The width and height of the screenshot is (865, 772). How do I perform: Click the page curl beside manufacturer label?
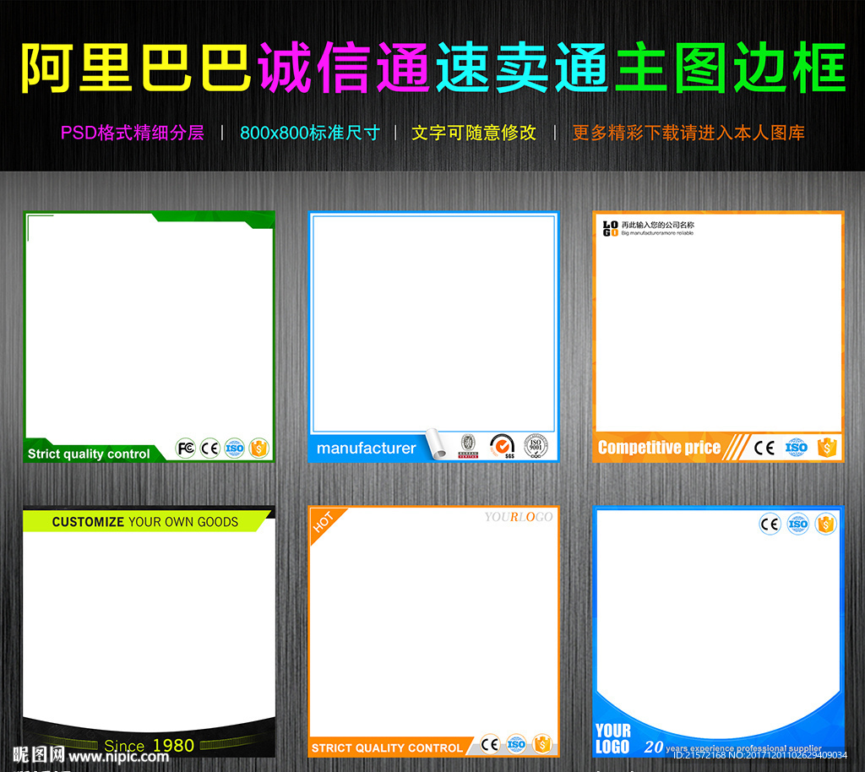coord(436,444)
